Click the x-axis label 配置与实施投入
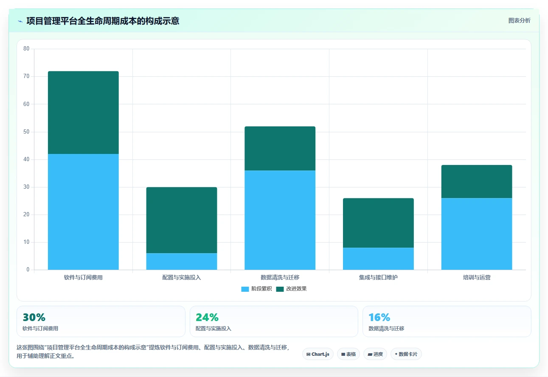 pos(182,278)
